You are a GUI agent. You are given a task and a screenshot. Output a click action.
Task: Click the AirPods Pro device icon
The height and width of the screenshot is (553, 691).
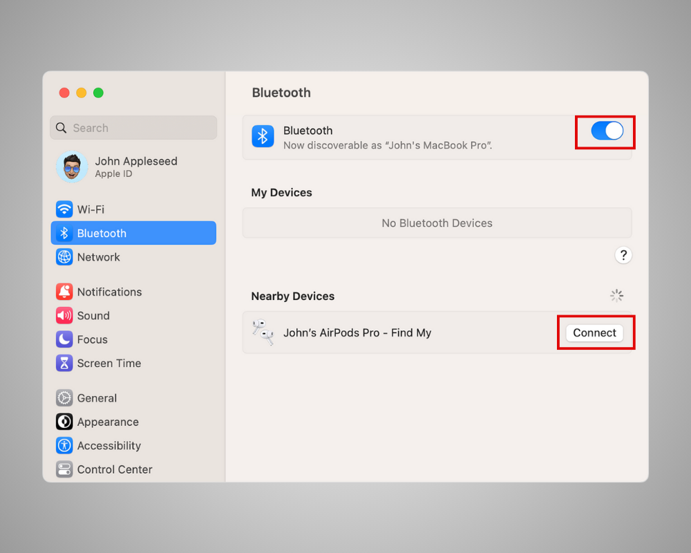tap(263, 332)
